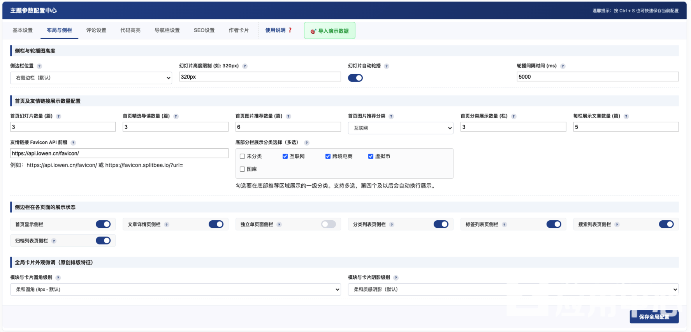Toggle 搜索列表页侧栏 switch
This screenshot has width=691, height=332.
pos(666,224)
